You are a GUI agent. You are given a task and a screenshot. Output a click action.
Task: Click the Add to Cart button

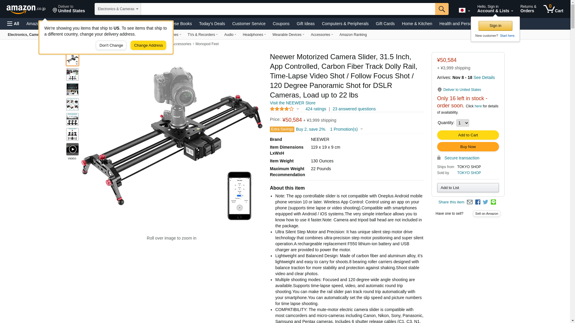pos(468,135)
